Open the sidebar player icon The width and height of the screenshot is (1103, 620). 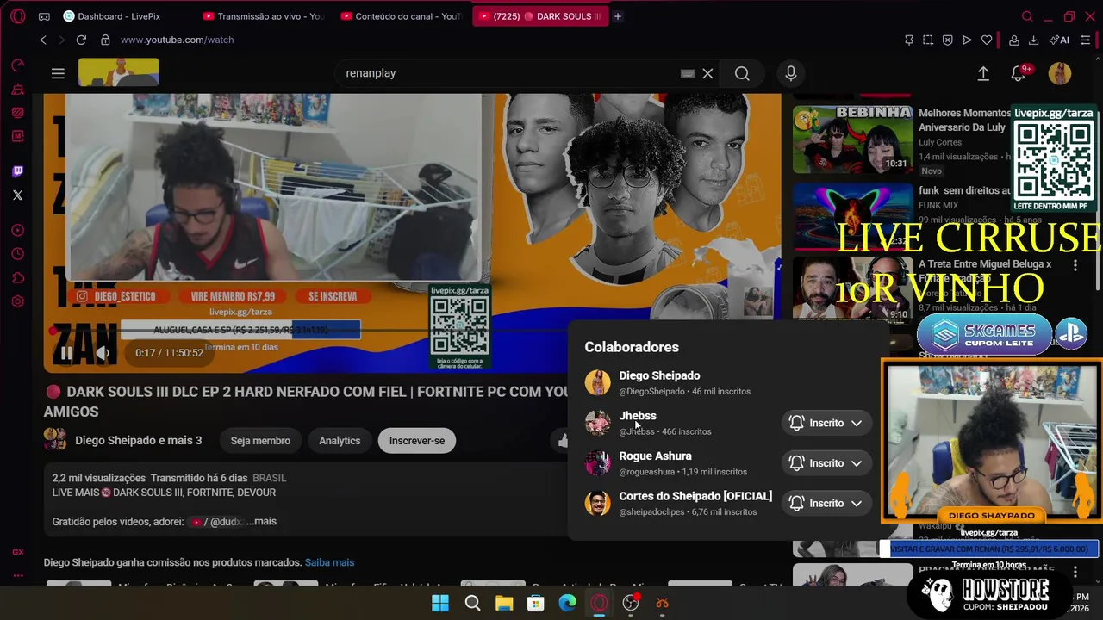pos(17,230)
